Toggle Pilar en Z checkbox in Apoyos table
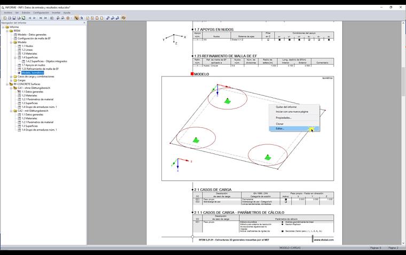 click(268, 40)
